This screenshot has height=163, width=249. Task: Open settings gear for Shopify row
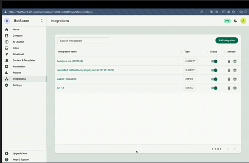coord(235,70)
